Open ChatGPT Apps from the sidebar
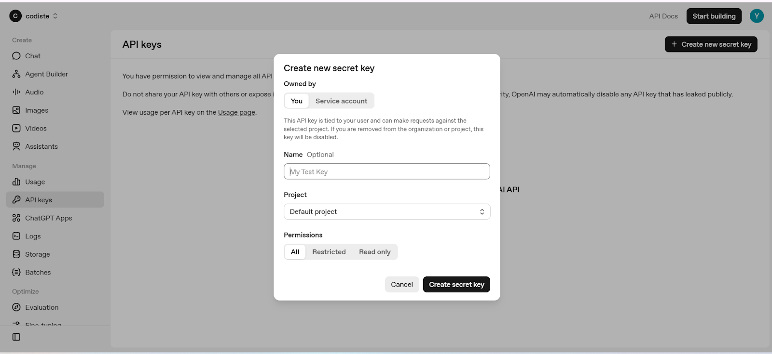The width and height of the screenshot is (772, 354). (x=48, y=218)
